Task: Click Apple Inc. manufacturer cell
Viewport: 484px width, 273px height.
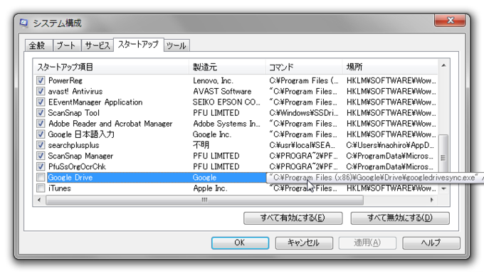Action: 210,188
